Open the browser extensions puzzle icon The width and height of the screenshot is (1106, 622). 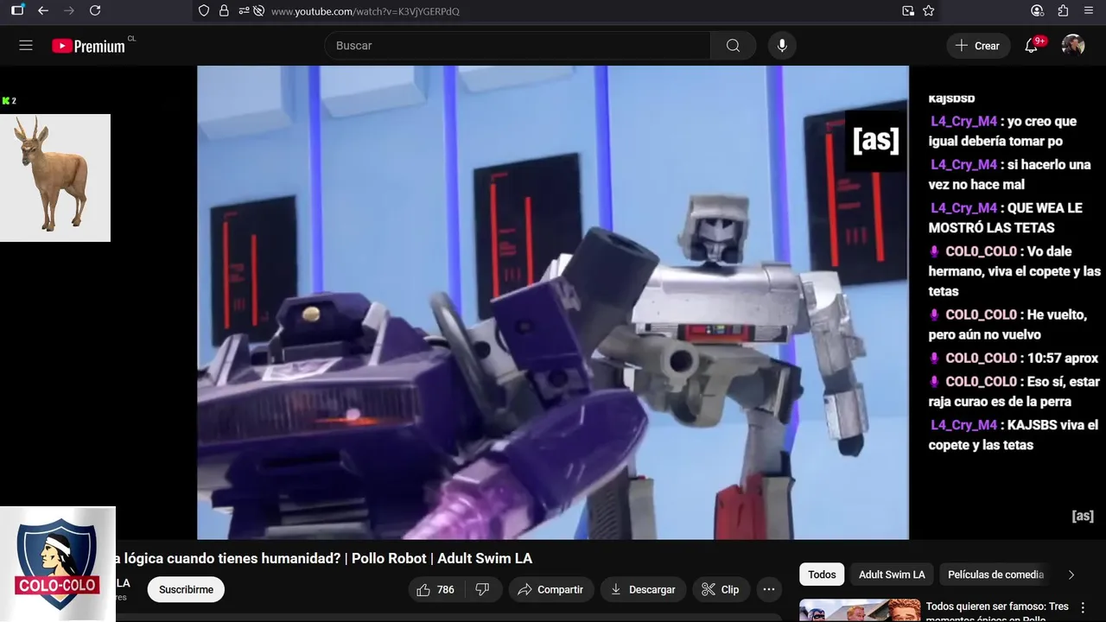tap(1063, 11)
